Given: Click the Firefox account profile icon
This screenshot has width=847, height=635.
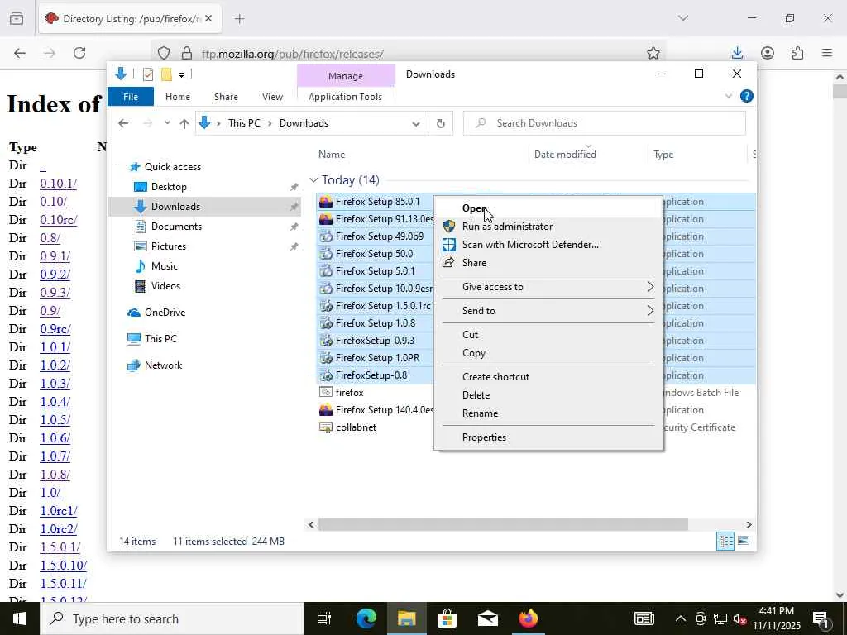Looking at the screenshot, I should tap(767, 53).
